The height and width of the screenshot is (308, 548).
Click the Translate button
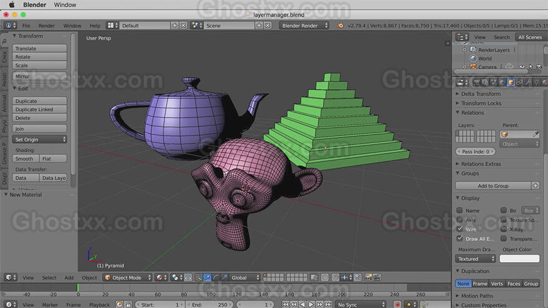tap(39, 48)
